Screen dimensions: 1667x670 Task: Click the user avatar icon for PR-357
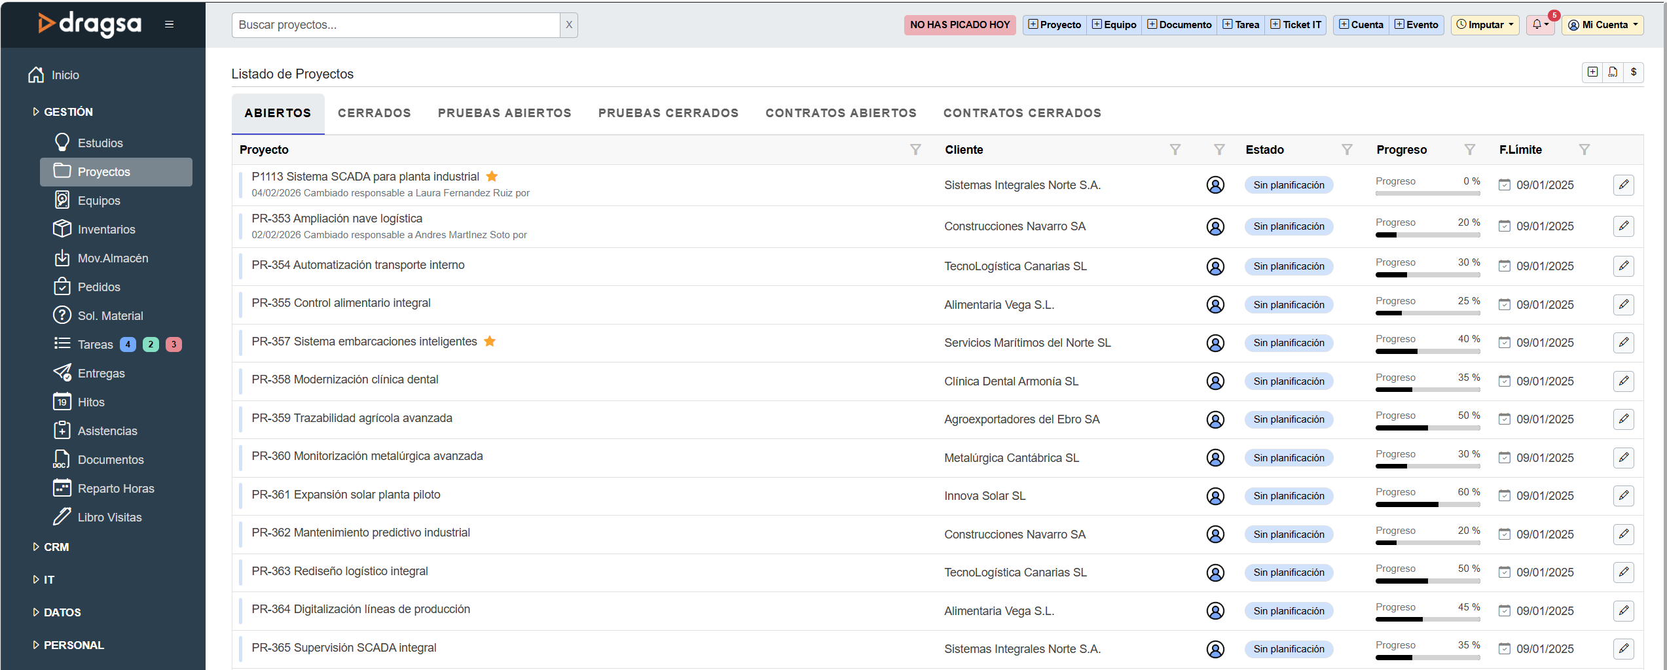point(1215,343)
